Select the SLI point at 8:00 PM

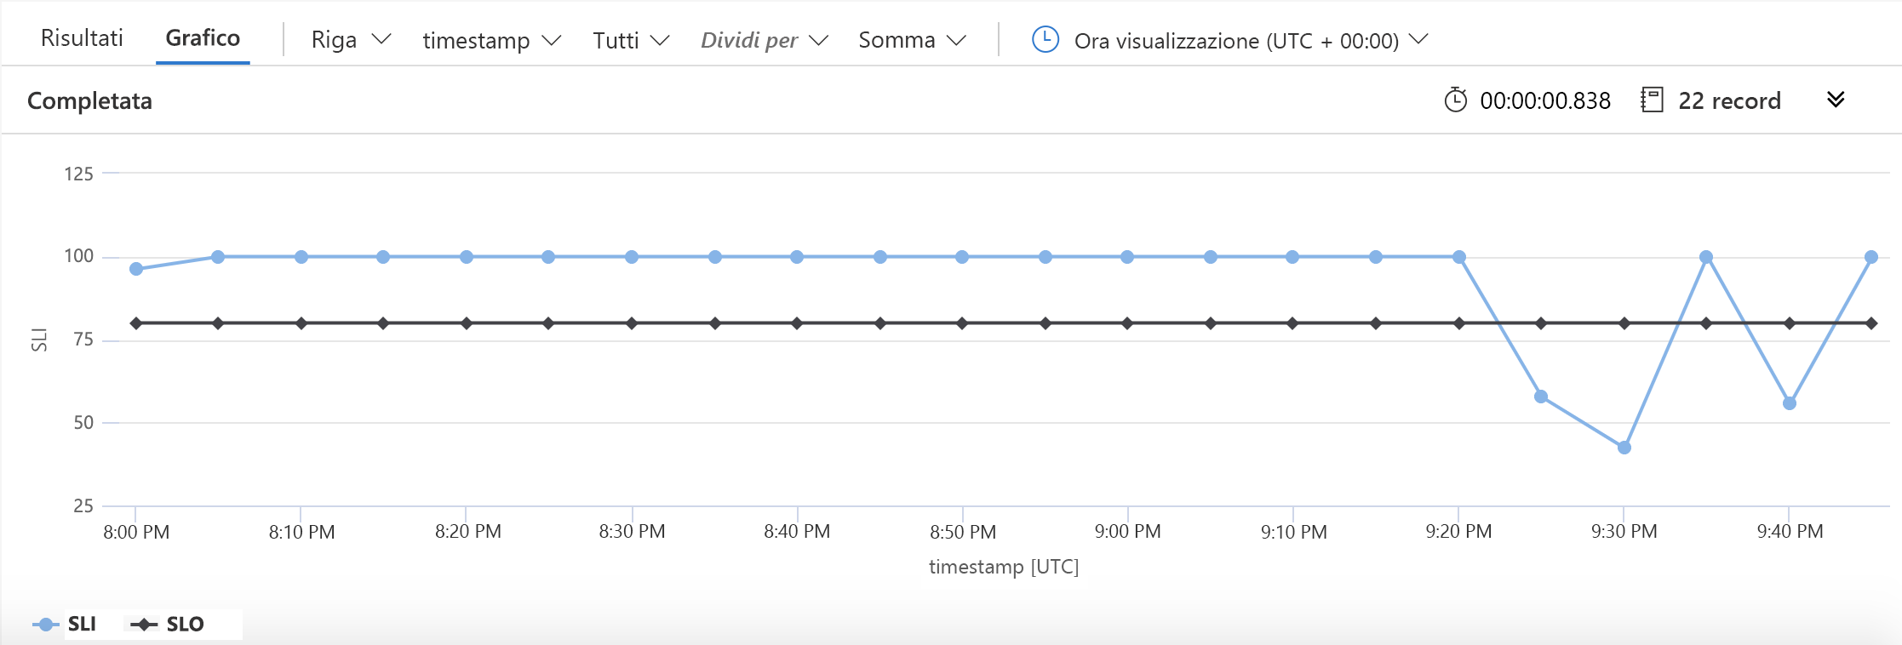(136, 269)
